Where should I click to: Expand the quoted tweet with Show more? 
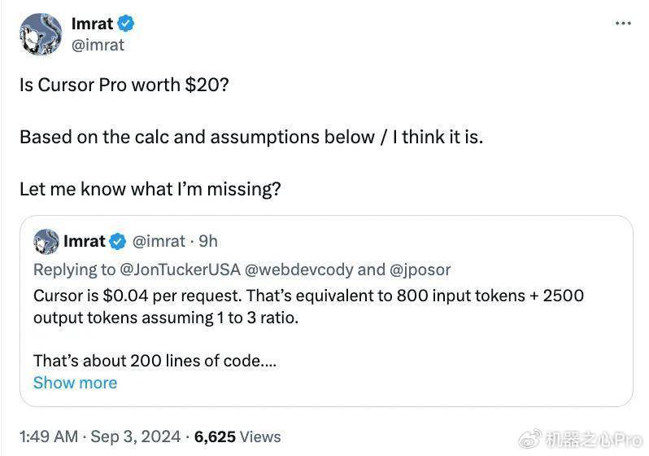[75, 383]
